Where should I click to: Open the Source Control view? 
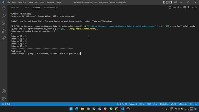pyautogui.click(x=4, y=23)
